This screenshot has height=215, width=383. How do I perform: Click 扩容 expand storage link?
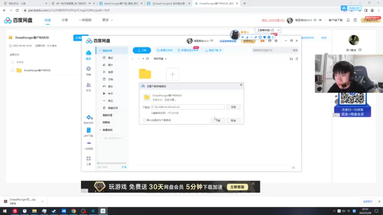tap(124, 167)
